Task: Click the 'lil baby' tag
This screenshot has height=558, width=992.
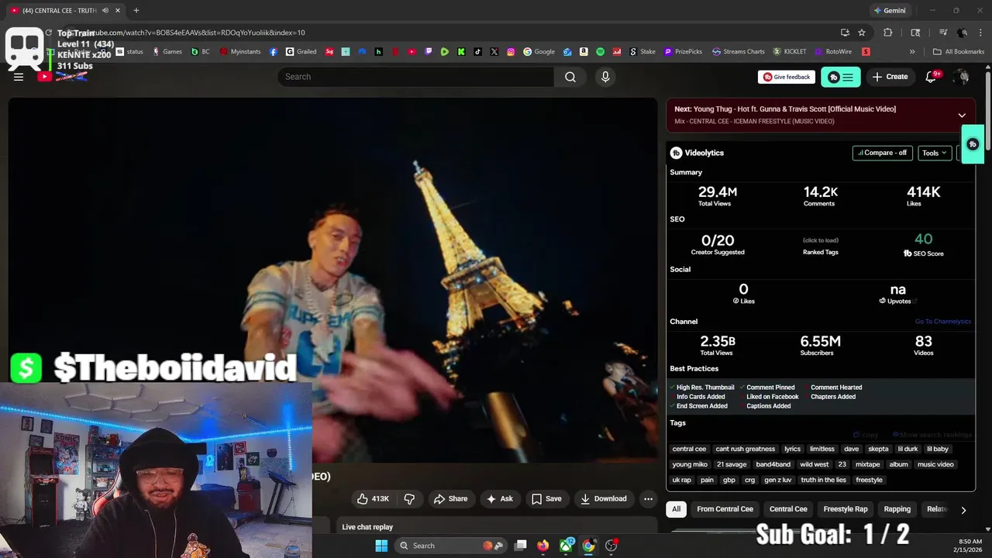Action: point(937,449)
